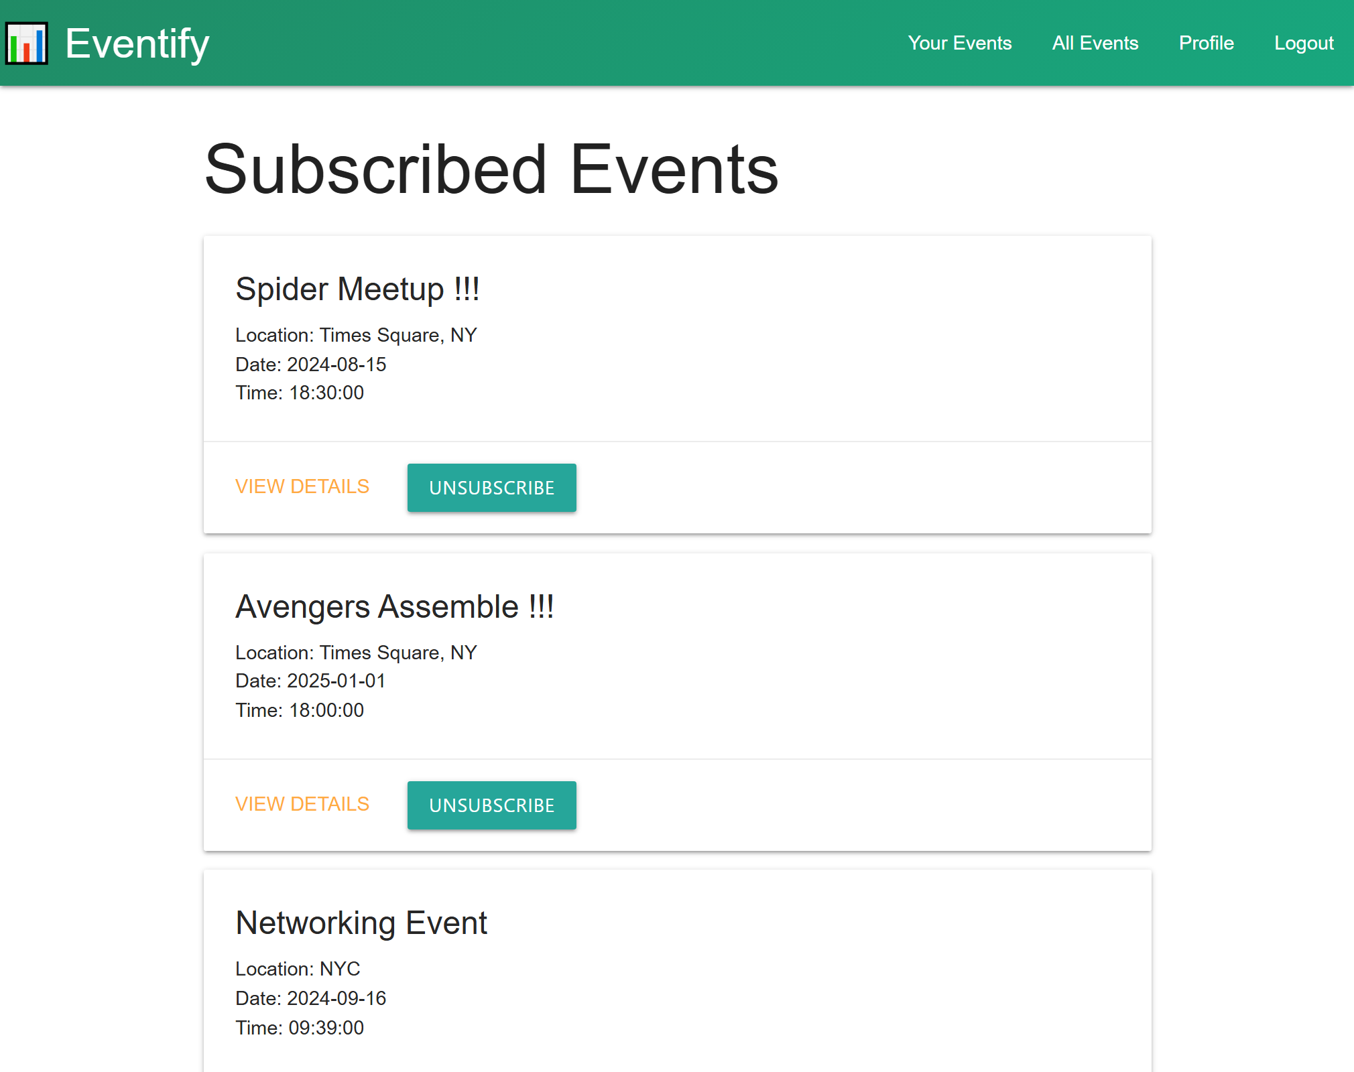
Task: View details of Avengers Assemble event
Action: pyautogui.click(x=302, y=804)
